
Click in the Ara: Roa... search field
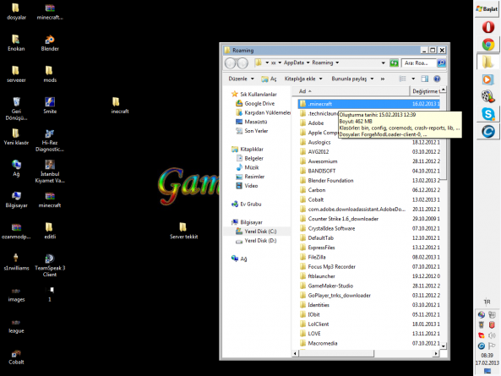pos(419,63)
